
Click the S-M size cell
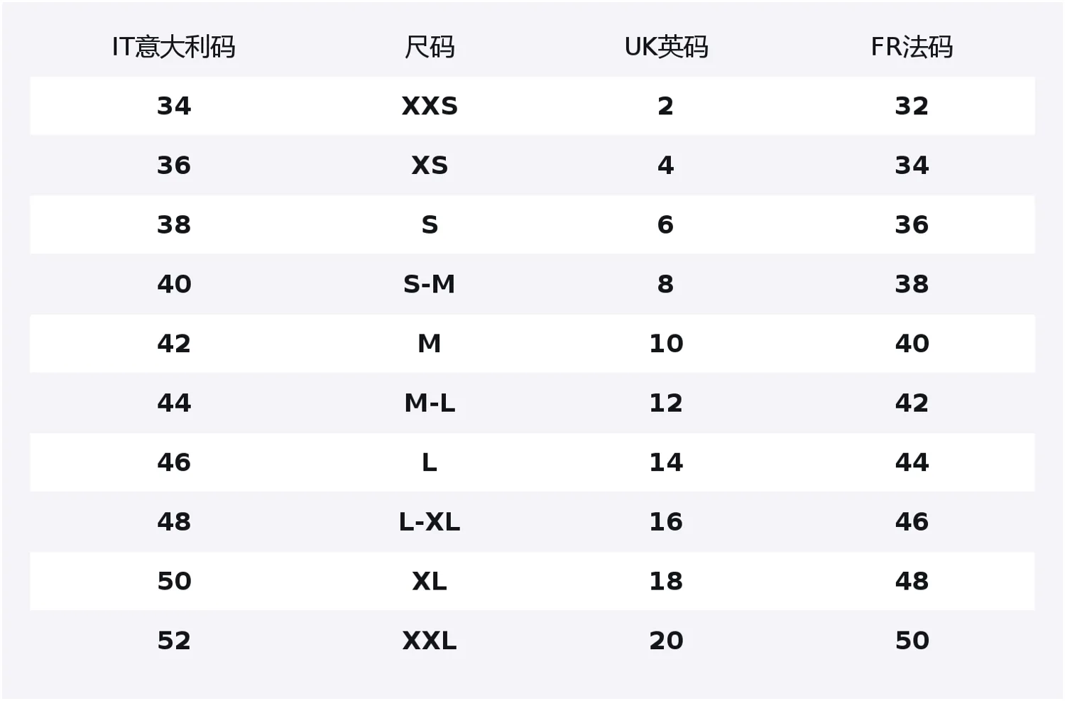430,284
